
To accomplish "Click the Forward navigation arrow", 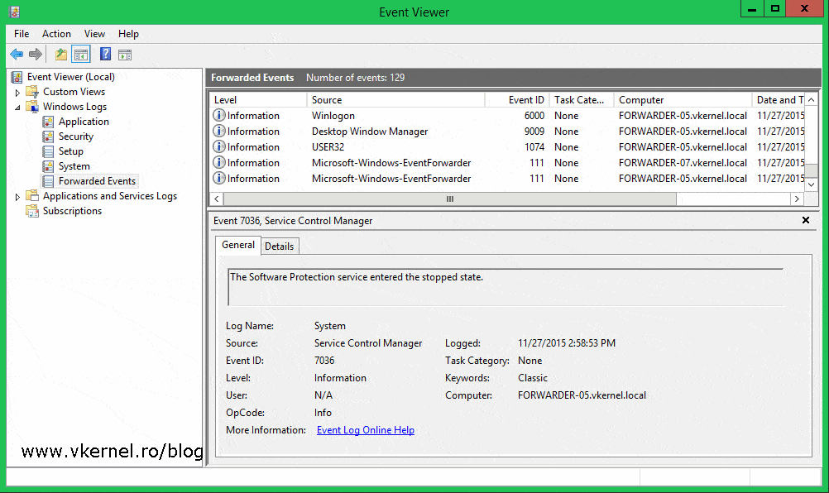I will pyautogui.click(x=35, y=54).
